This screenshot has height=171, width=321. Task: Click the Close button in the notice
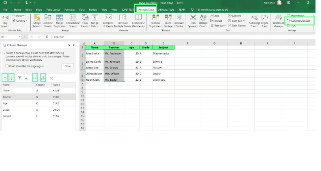click(x=67, y=66)
